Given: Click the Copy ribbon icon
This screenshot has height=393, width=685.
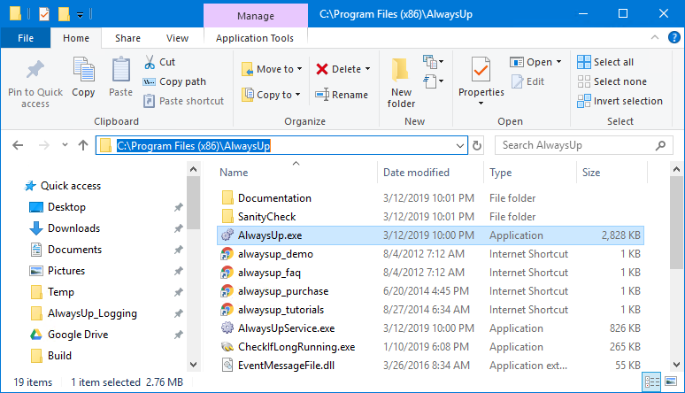Looking at the screenshot, I should [x=83, y=77].
